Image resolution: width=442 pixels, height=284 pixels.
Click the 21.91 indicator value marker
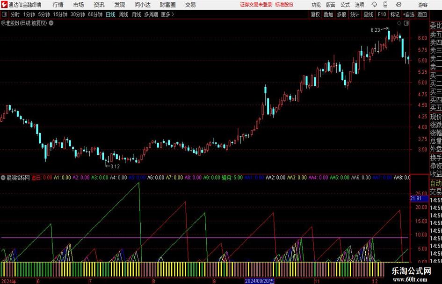click(x=419, y=199)
